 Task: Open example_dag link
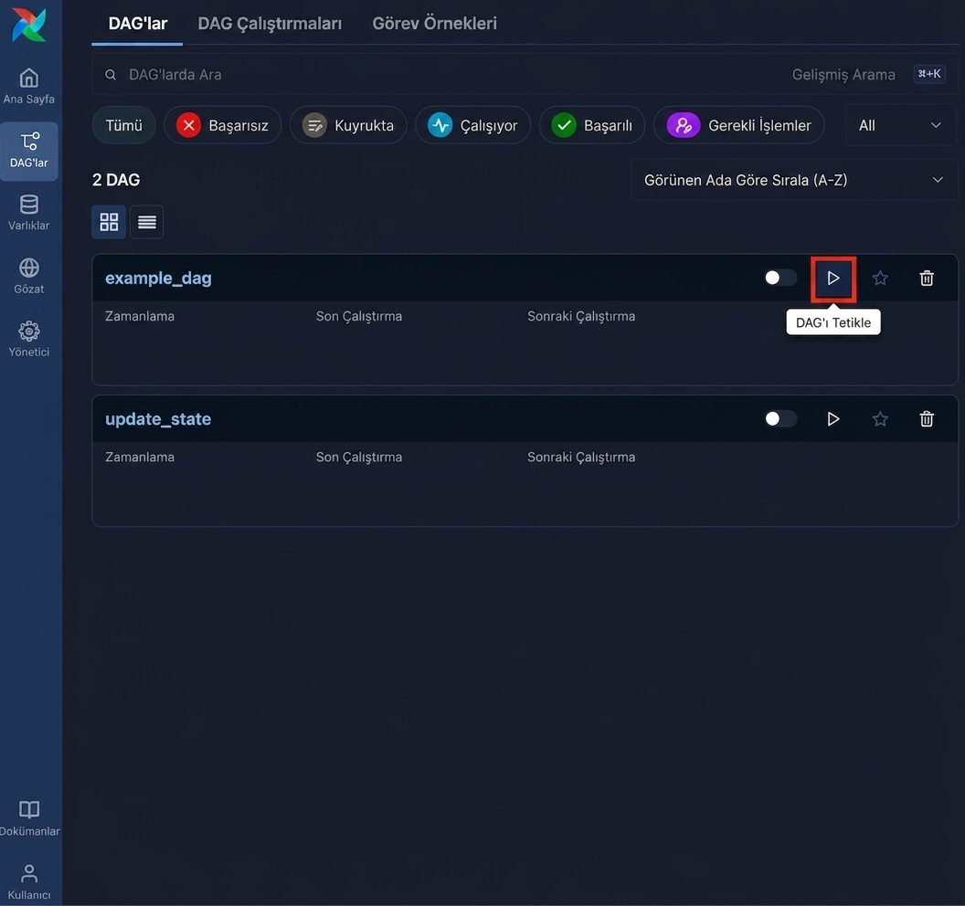158,278
